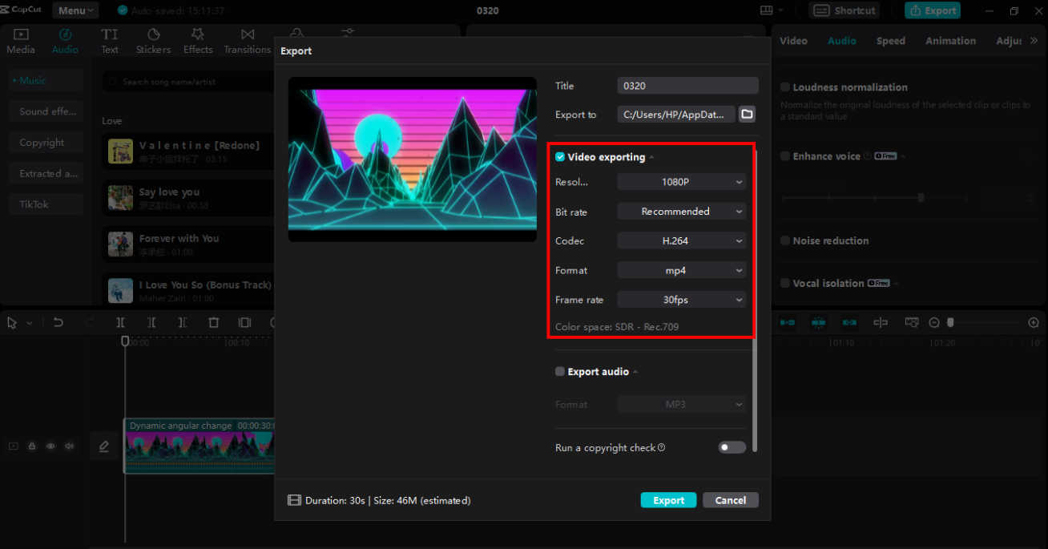1048x549 pixels.
Task: Uncheck the Video exporting checkbox
Action: [x=560, y=157]
